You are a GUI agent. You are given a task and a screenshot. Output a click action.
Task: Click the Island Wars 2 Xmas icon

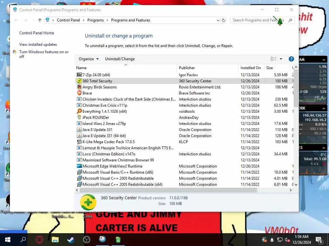click(x=79, y=123)
